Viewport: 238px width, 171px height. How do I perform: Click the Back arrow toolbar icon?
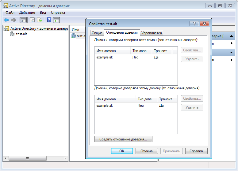[6, 20]
